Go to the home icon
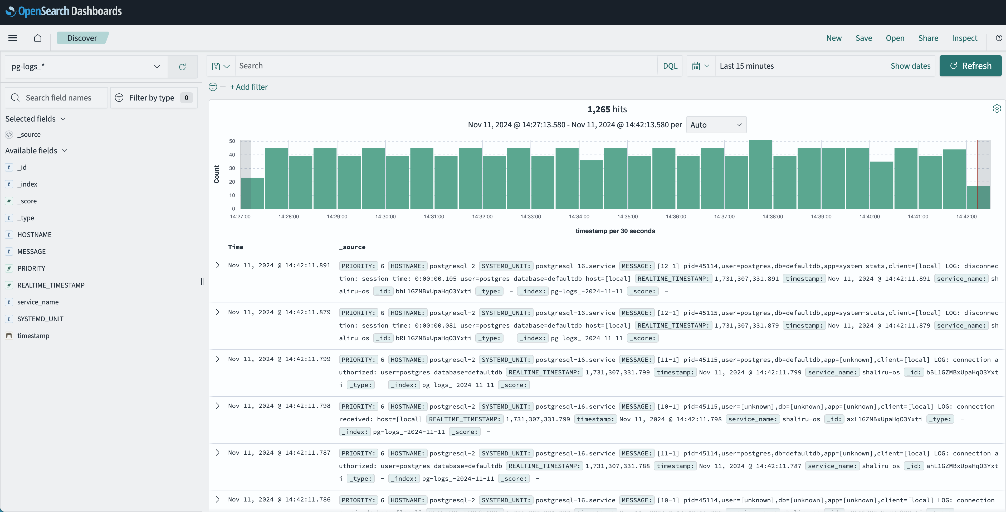1006x512 pixels. coord(37,38)
